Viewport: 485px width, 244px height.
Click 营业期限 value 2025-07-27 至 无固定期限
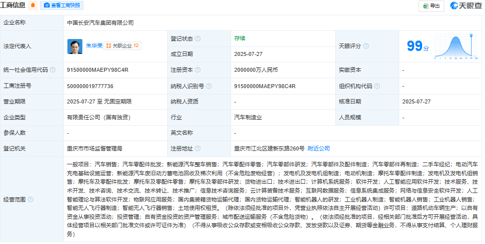click(99, 101)
